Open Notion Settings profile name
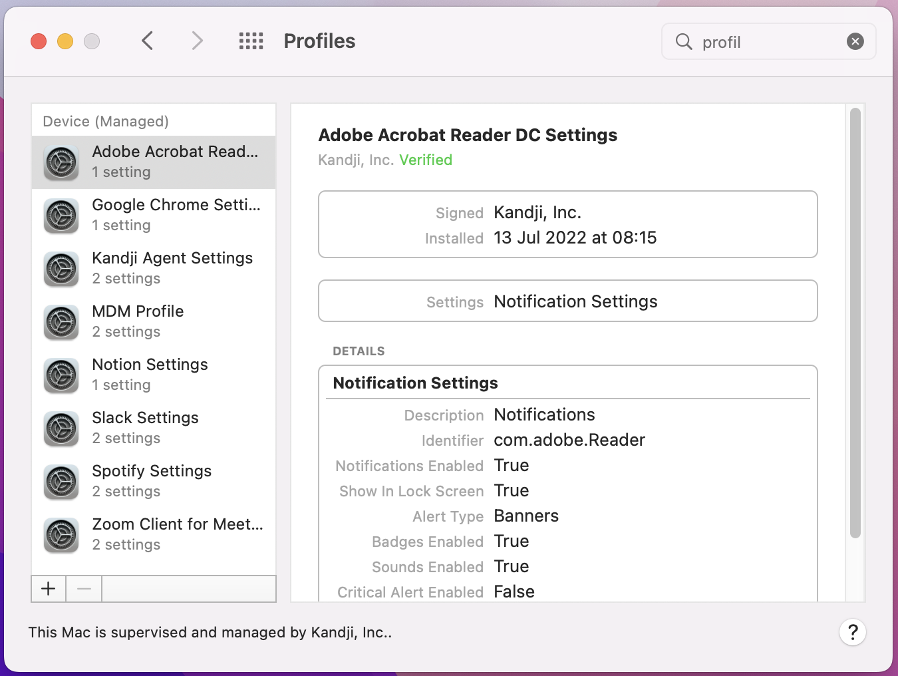Screen dimensions: 898x676 point(150,365)
